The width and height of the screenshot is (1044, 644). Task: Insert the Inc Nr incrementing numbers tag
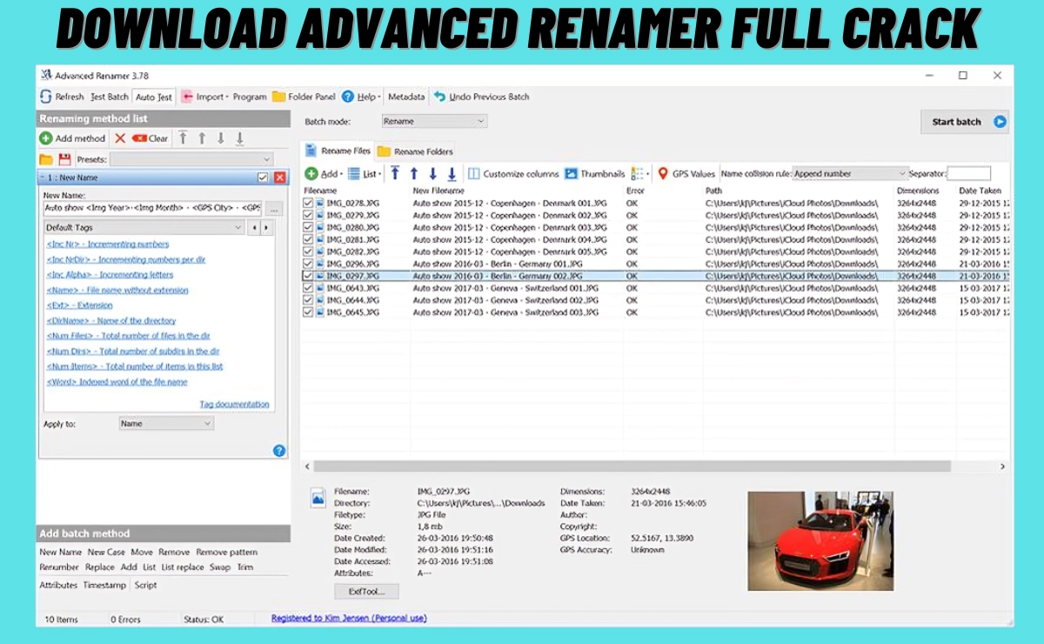pyautogui.click(x=108, y=245)
